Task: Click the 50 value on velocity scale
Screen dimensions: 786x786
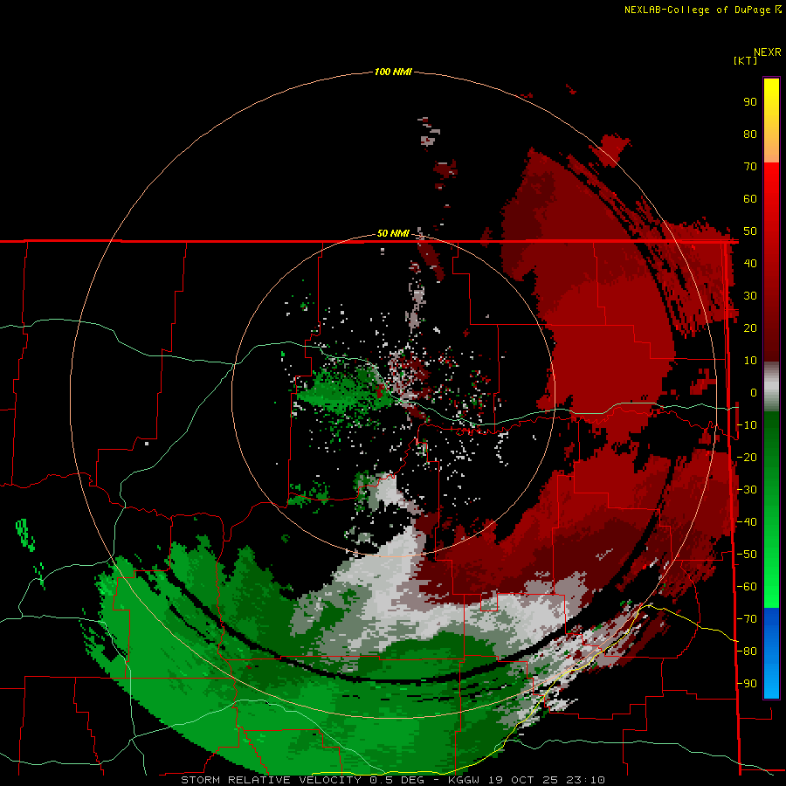Action: [x=750, y=231]
